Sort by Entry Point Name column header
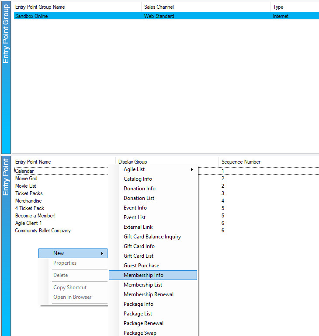The height and width of the screenshot is (336, 319). [x=33, y=162]
